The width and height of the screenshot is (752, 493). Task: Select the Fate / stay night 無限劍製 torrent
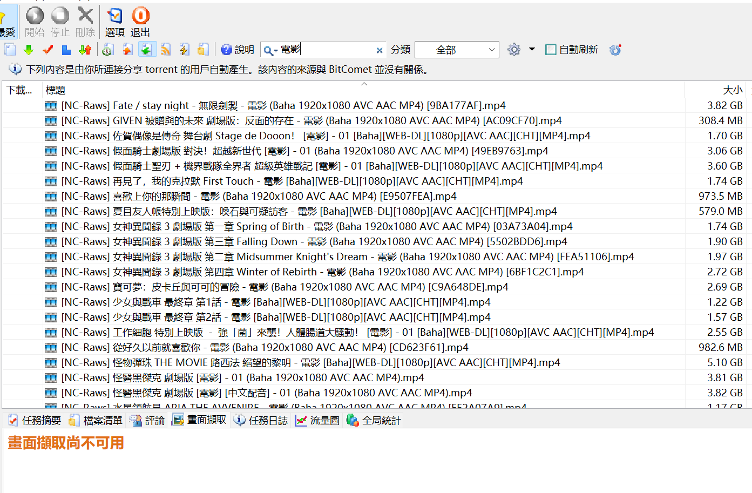click(x=283, y=105)
